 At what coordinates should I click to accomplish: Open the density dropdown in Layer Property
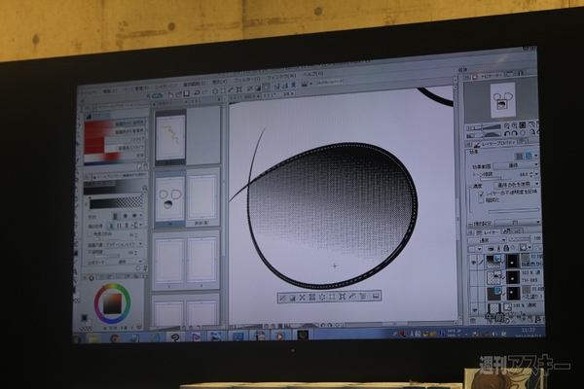point(514,184)
